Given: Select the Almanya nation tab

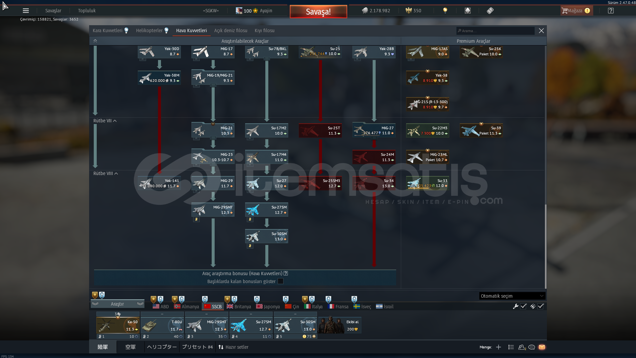Looking at the screenshot, I should [x=186, y=307].
